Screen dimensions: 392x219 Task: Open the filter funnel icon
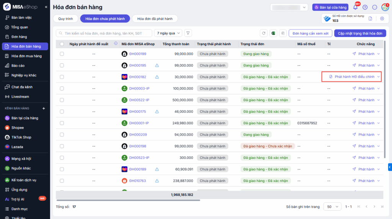pos(188,33)
